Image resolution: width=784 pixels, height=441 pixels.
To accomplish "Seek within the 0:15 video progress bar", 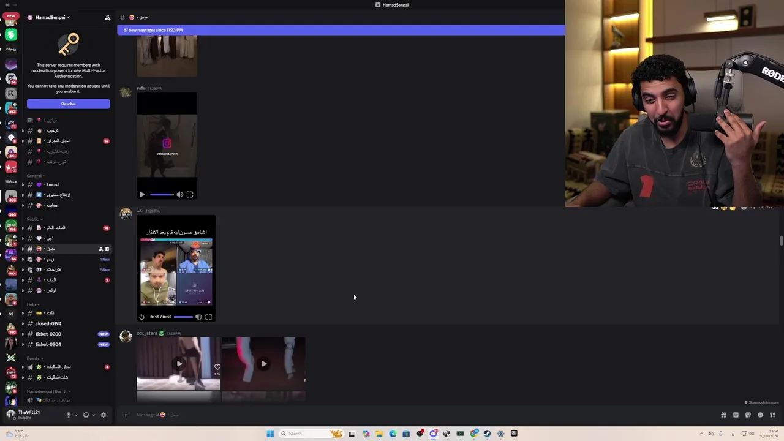I will point(183,317).
